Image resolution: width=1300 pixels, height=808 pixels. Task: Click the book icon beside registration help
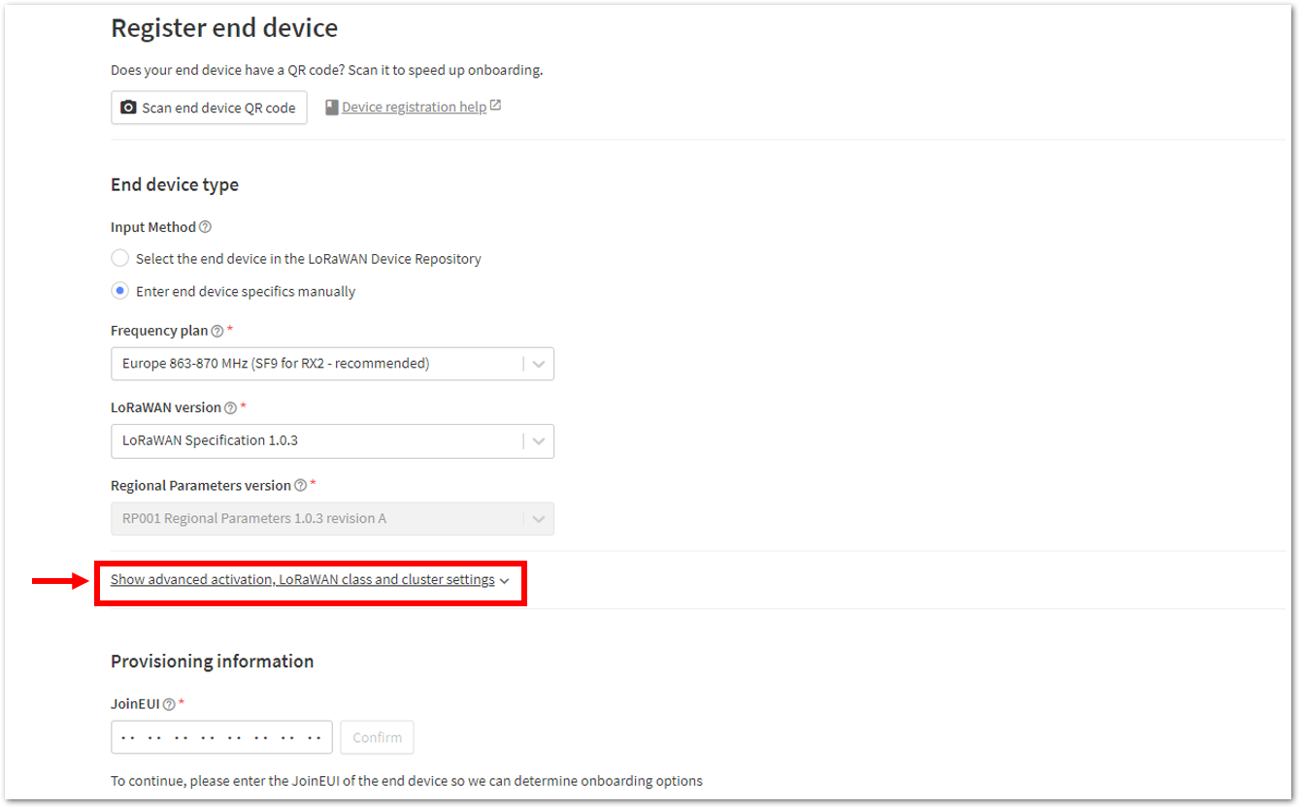pos(331,107)
